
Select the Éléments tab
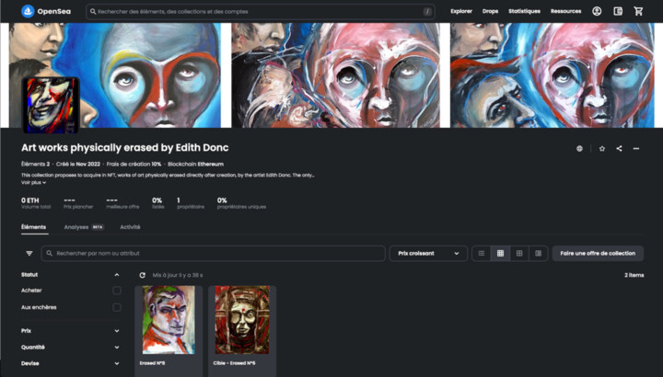point(34,227)
